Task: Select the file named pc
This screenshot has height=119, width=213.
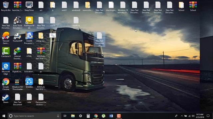Action: [41, 67]
